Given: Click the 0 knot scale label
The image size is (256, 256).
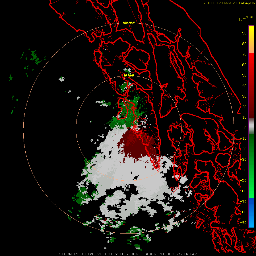Looking at the screenshot, I should point(245,128).
